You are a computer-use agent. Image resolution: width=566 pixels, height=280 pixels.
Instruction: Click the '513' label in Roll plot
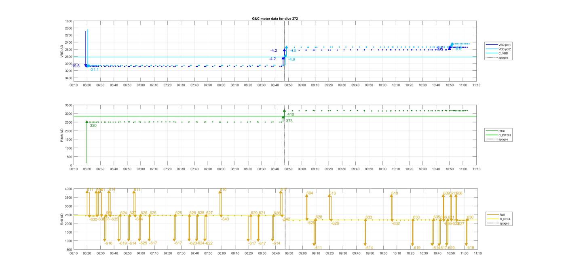(332, 193)
